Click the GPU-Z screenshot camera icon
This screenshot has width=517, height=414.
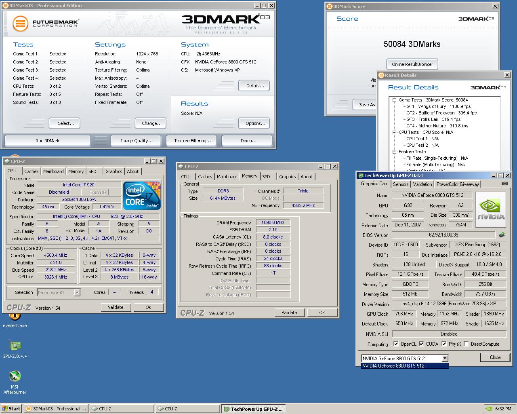click(504, 184)
